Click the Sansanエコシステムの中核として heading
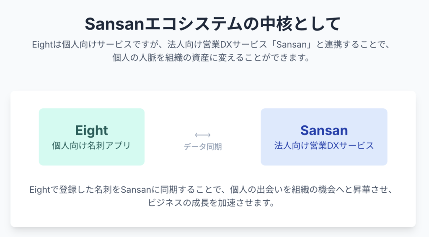 coord(212,24)
